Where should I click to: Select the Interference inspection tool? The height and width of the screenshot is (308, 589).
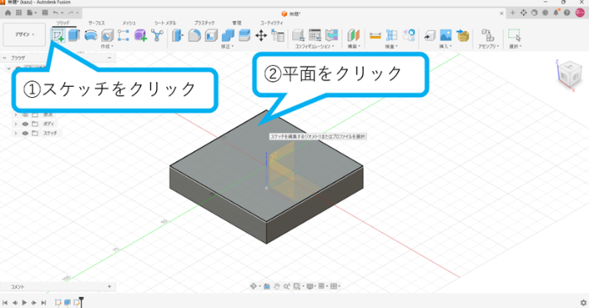pos(392,35)
